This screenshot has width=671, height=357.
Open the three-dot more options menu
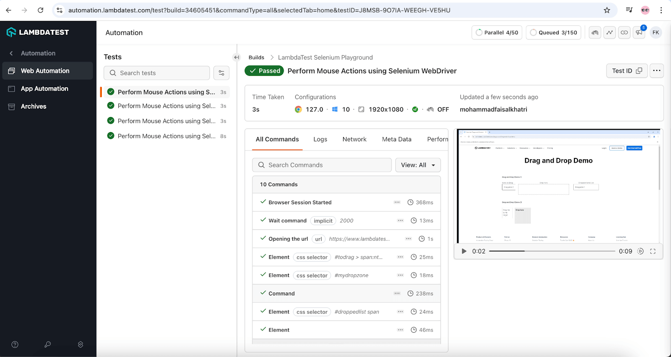pos(657,71)
